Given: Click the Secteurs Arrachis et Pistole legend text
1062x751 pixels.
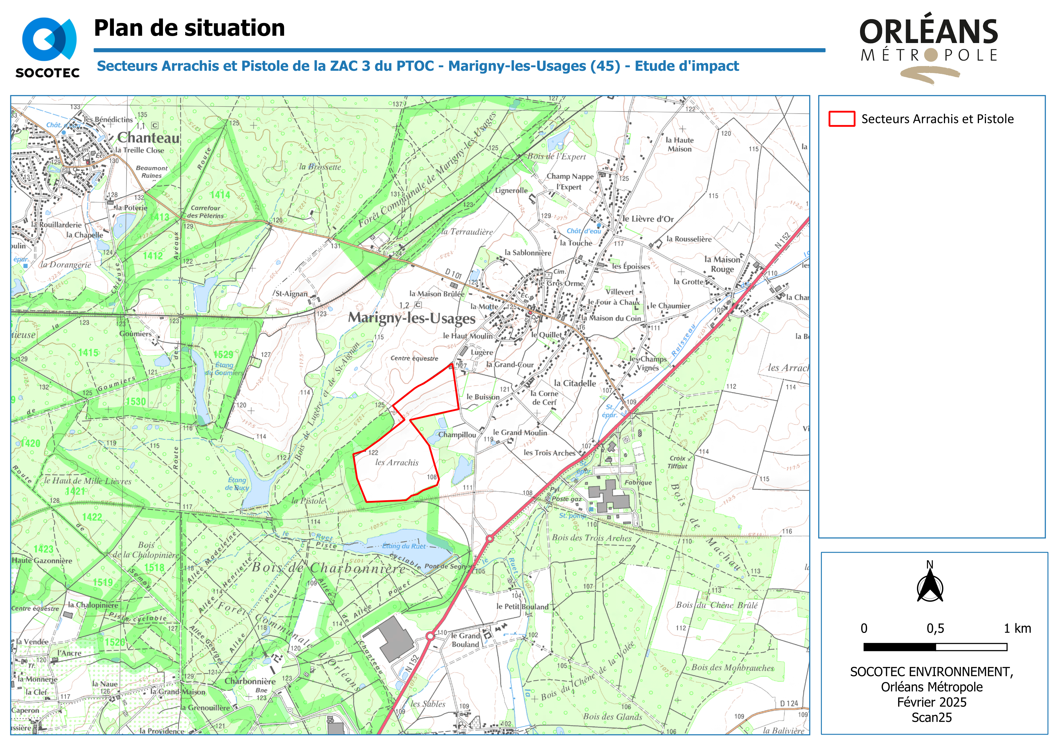Looking at the screenshot, I should (937, 119).
